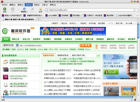Click the orange 搜索 button
The image size is (140, 102).
[86, 45]
